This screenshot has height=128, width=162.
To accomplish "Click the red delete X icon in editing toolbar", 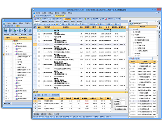I will (x=45, y=24).
